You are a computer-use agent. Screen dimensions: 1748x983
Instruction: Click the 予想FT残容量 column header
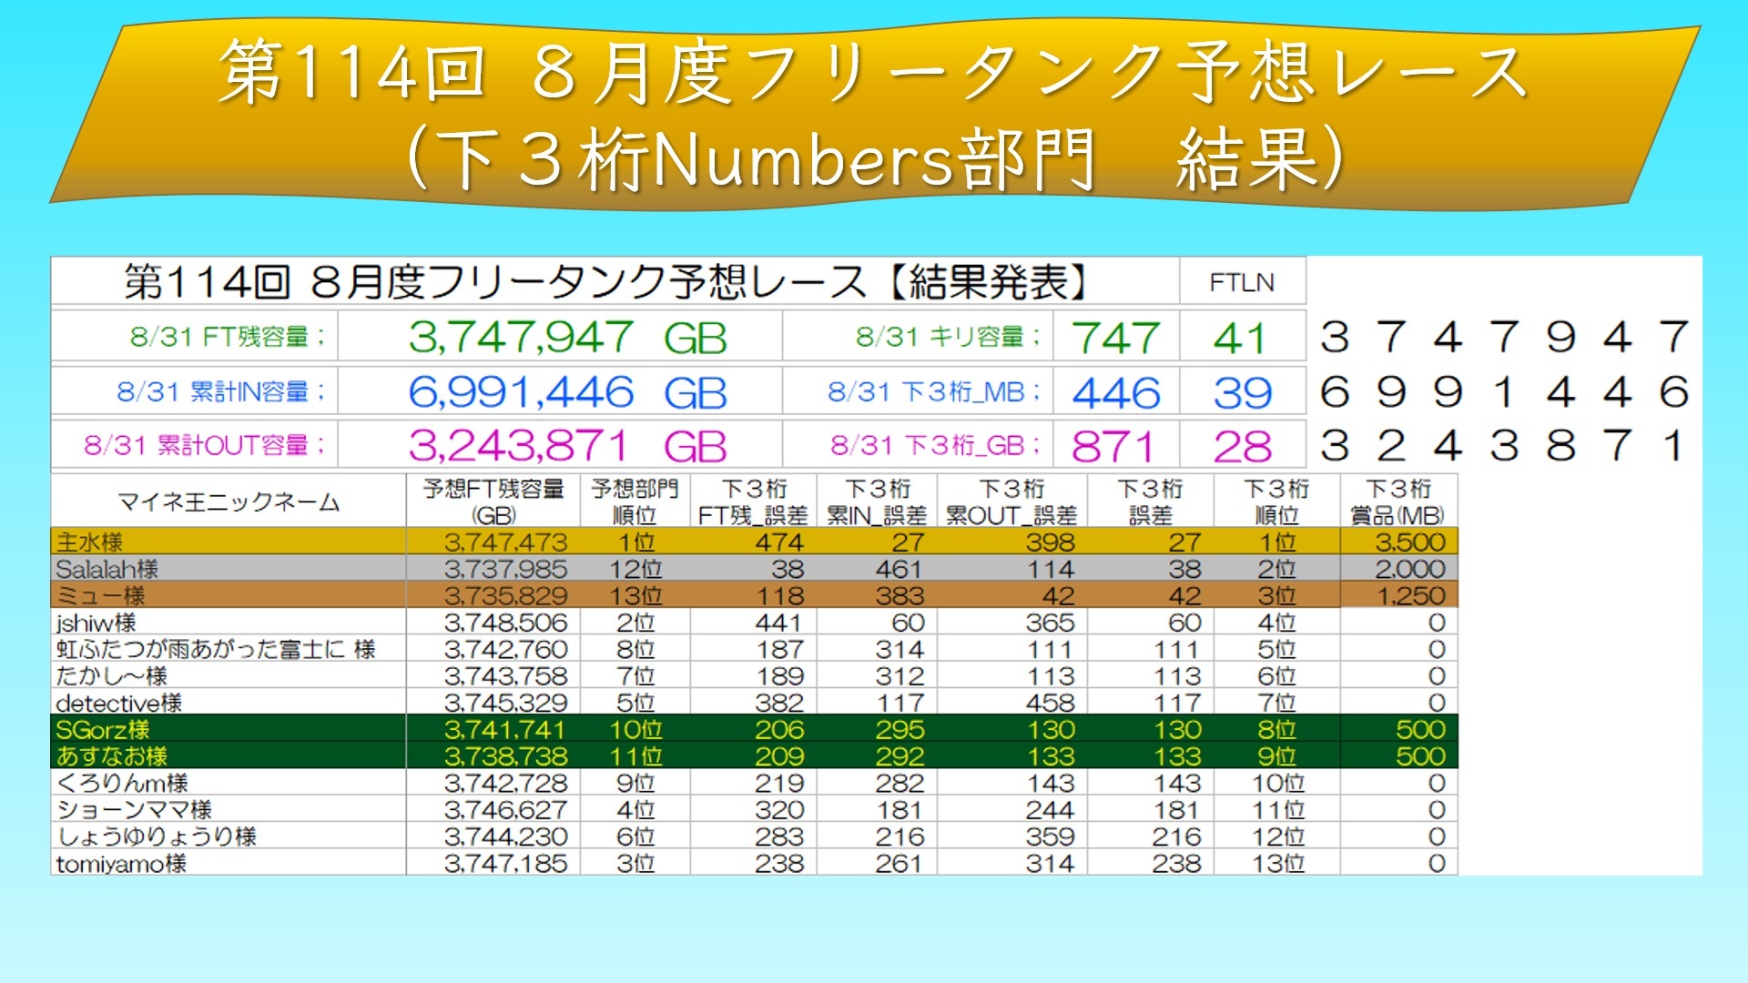click(x=493, y=502)
